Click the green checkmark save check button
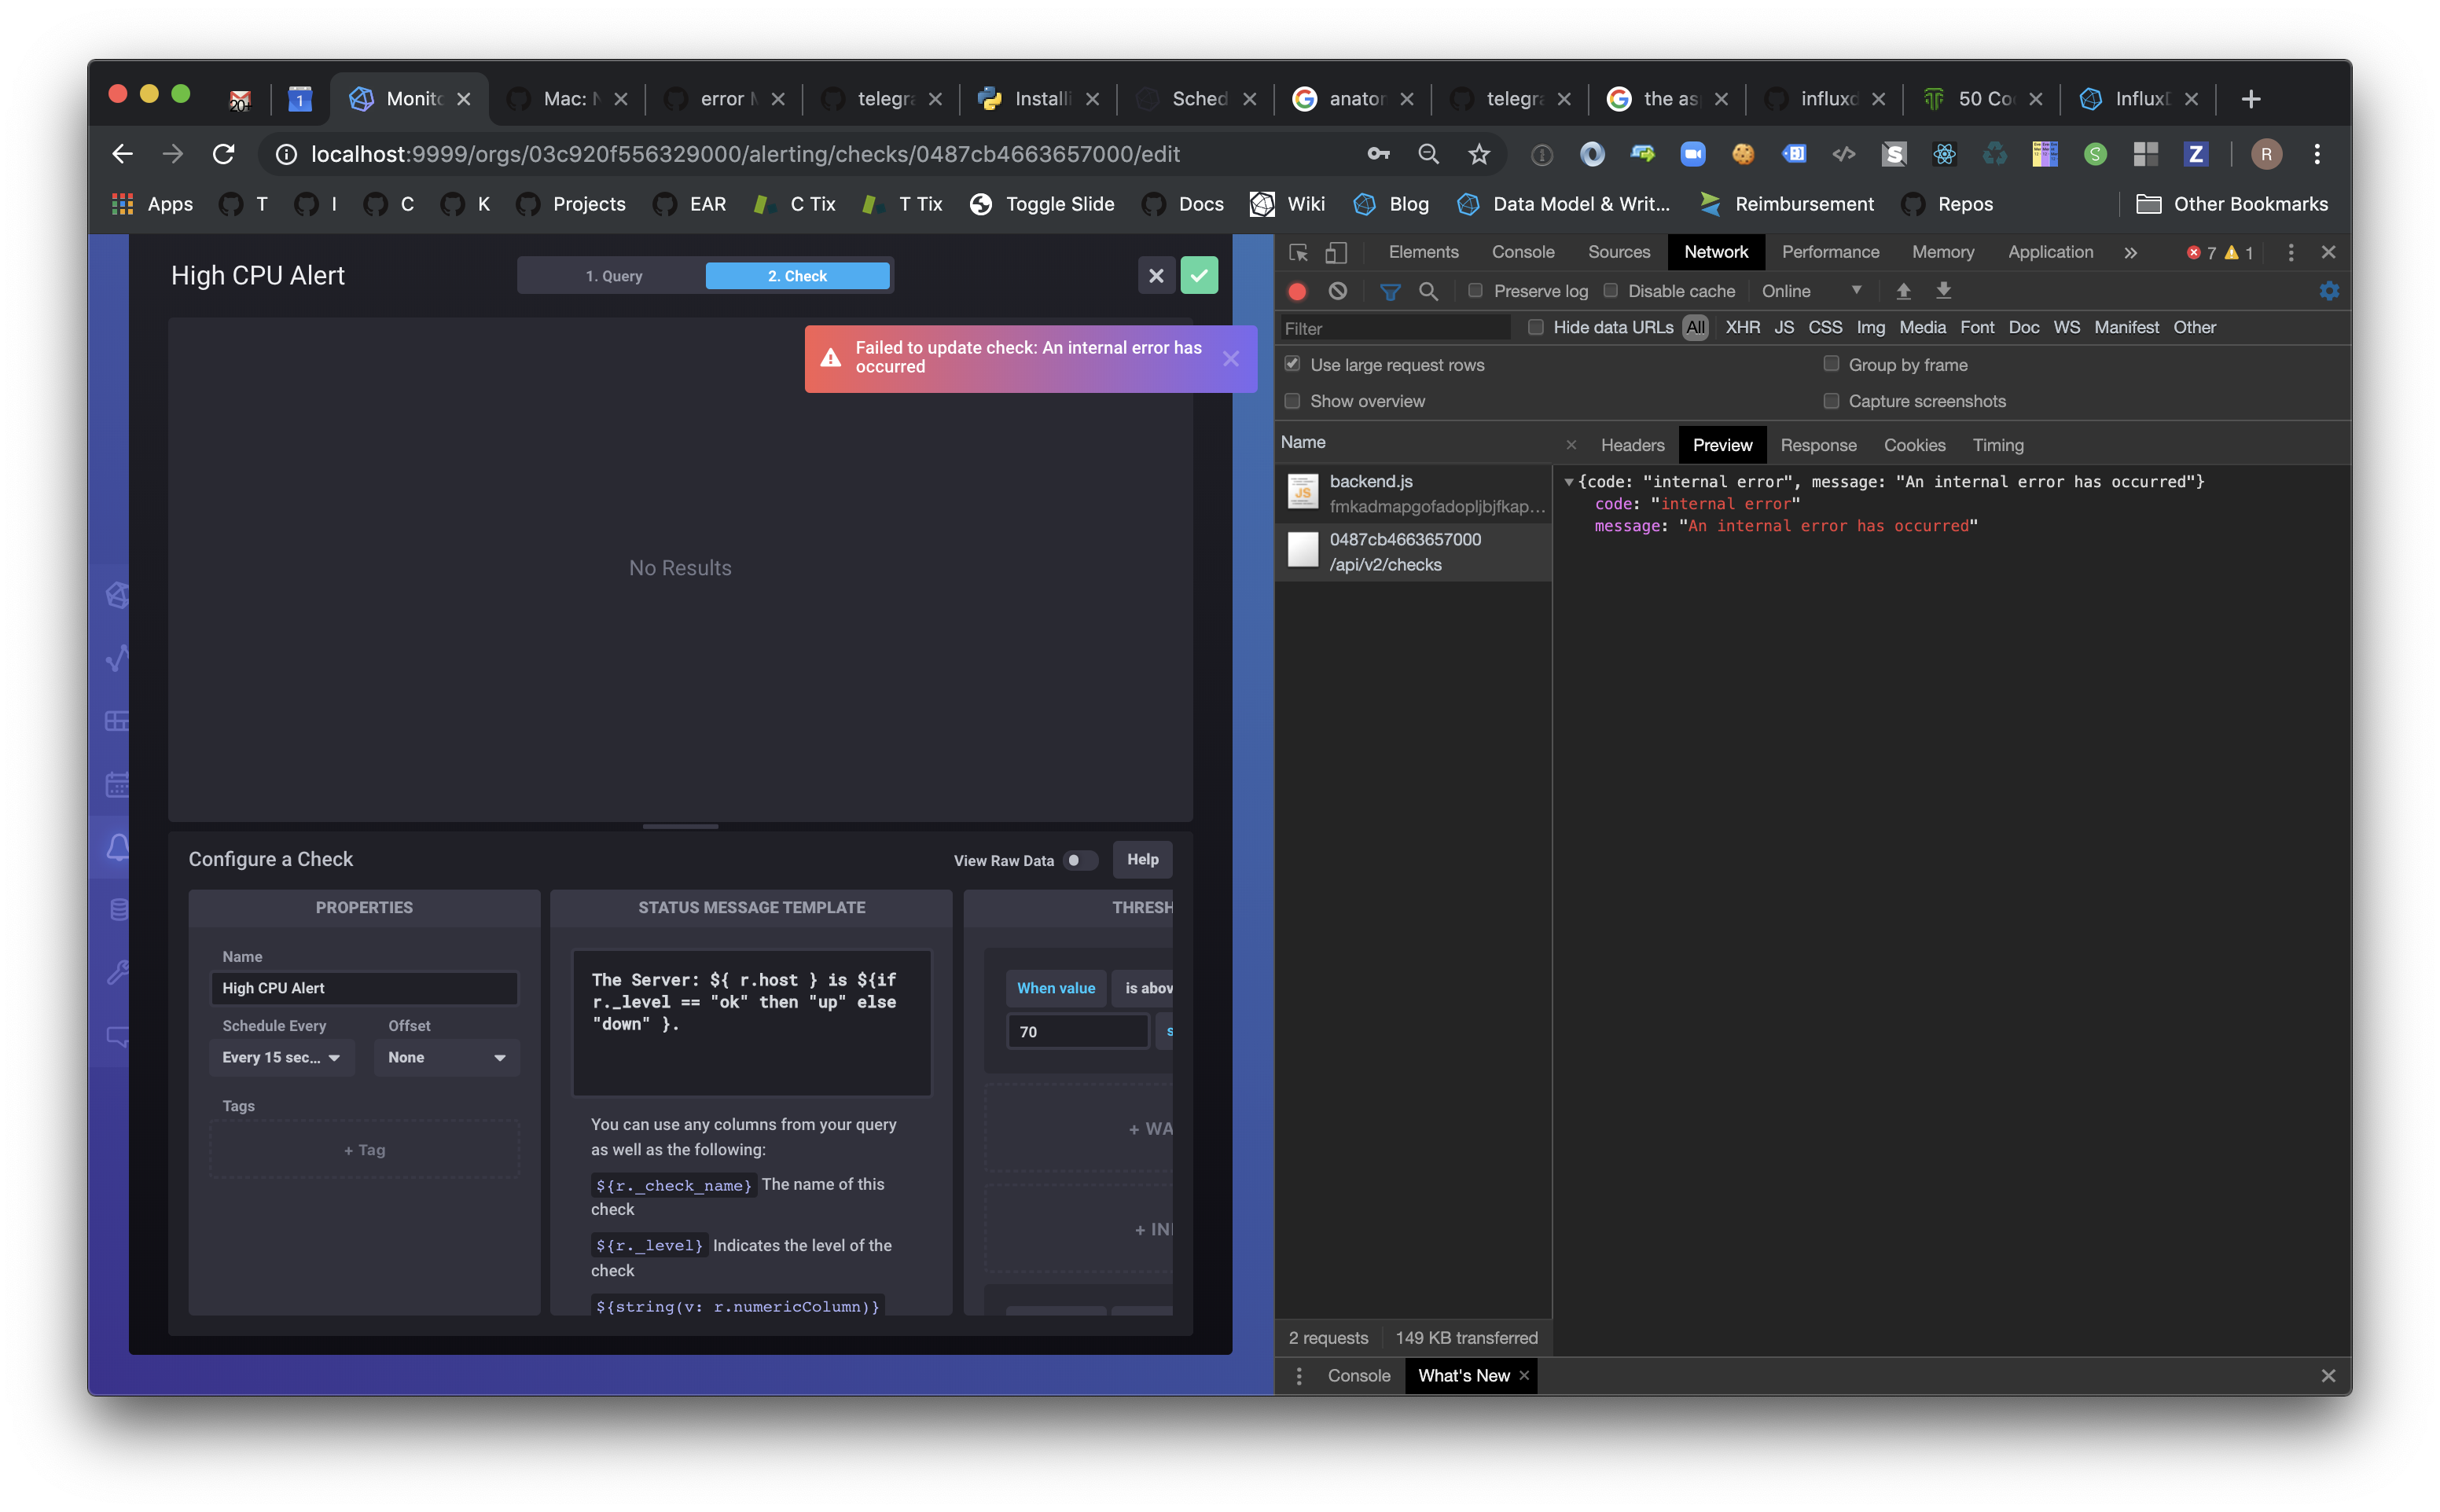Image resolution: width=2440 pixels, height=1512 pixels. point(1198,275)
